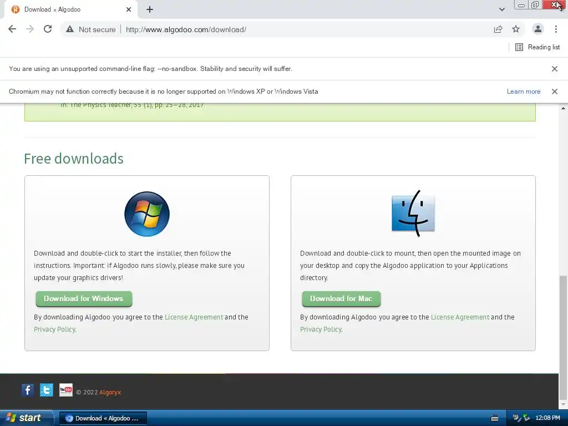Bookmark this page with the star icon

pos(516,29)
